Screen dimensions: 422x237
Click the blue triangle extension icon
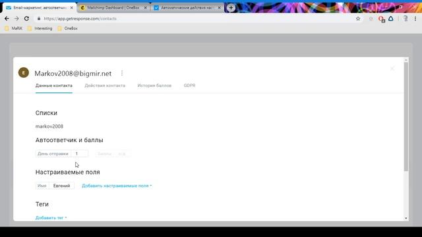click(x=391, y=18)
